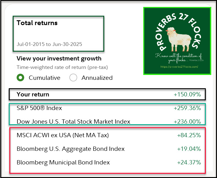Viewport: 217px width, 178px height.
Task: Open the proverbs27flocks.com link
Action: pyautogui.click(x=177, y=67)
